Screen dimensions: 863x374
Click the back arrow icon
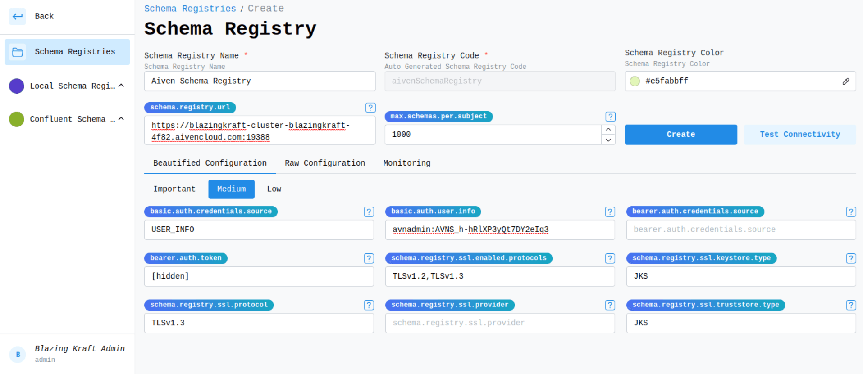tap(18, 17)
